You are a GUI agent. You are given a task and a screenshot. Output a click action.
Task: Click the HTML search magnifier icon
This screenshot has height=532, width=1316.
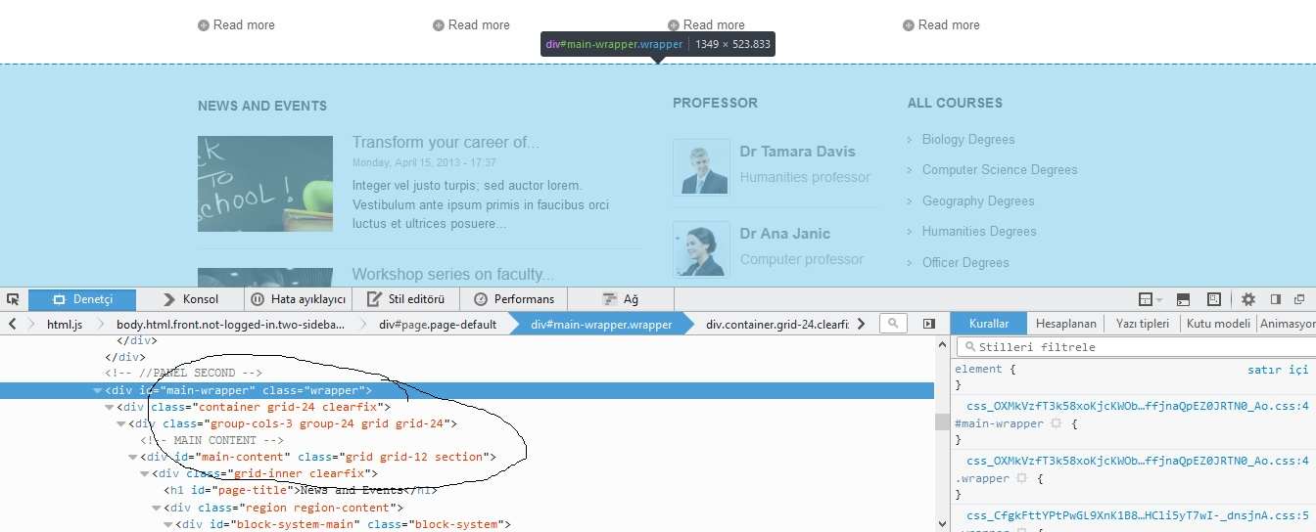[892, 324]
